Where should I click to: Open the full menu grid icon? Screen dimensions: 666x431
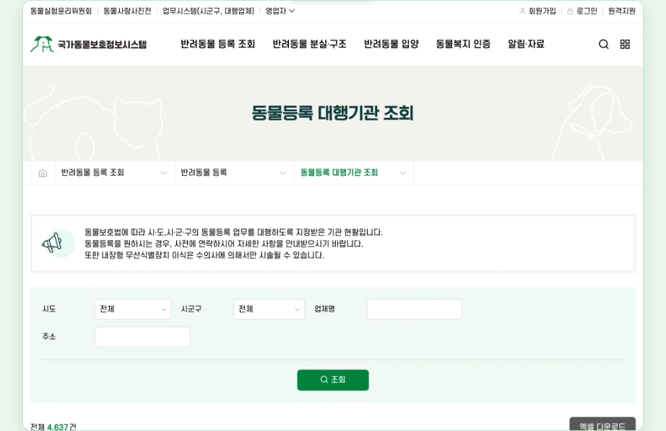coord(625,44)
